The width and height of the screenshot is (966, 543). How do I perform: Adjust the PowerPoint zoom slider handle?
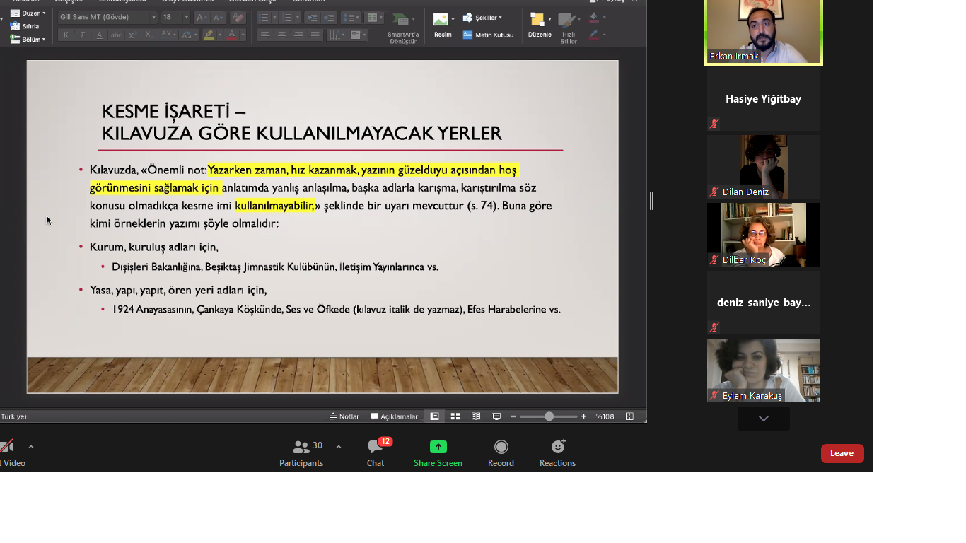coord(549,416)
